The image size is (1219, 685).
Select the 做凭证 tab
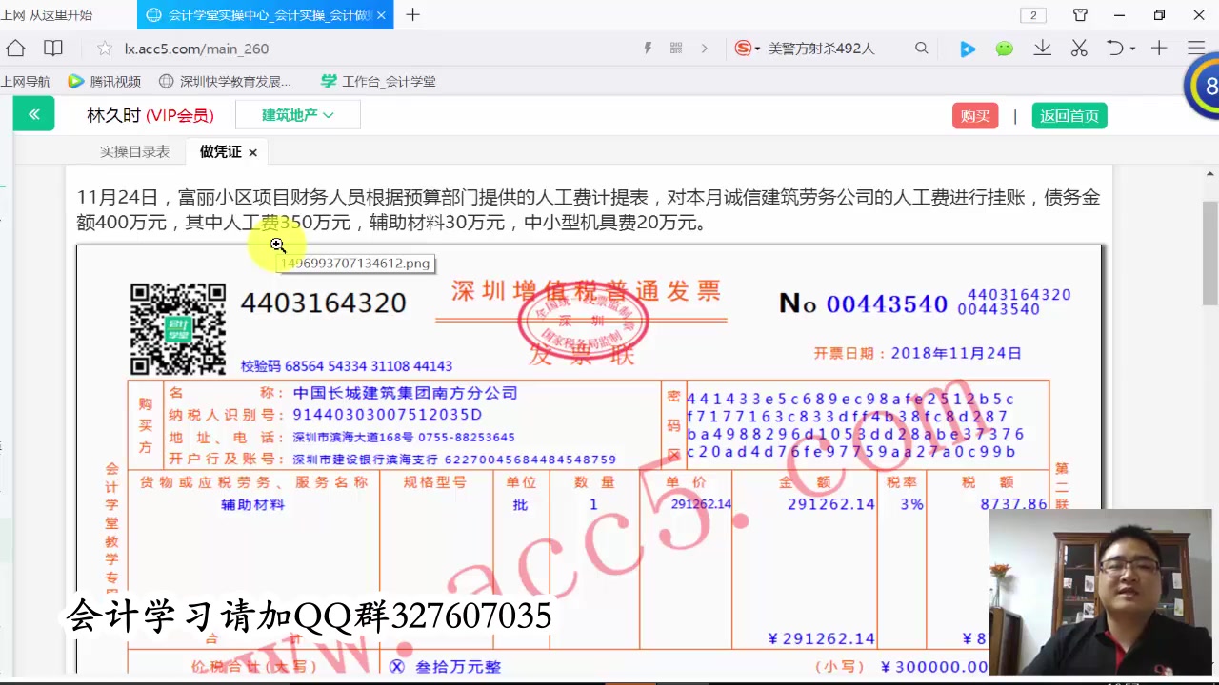(220, 151)
